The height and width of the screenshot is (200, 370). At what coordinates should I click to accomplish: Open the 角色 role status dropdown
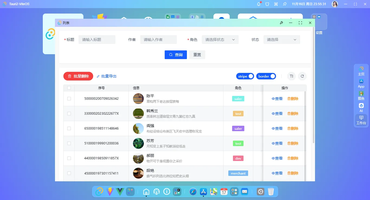click(x=220, y=39)
